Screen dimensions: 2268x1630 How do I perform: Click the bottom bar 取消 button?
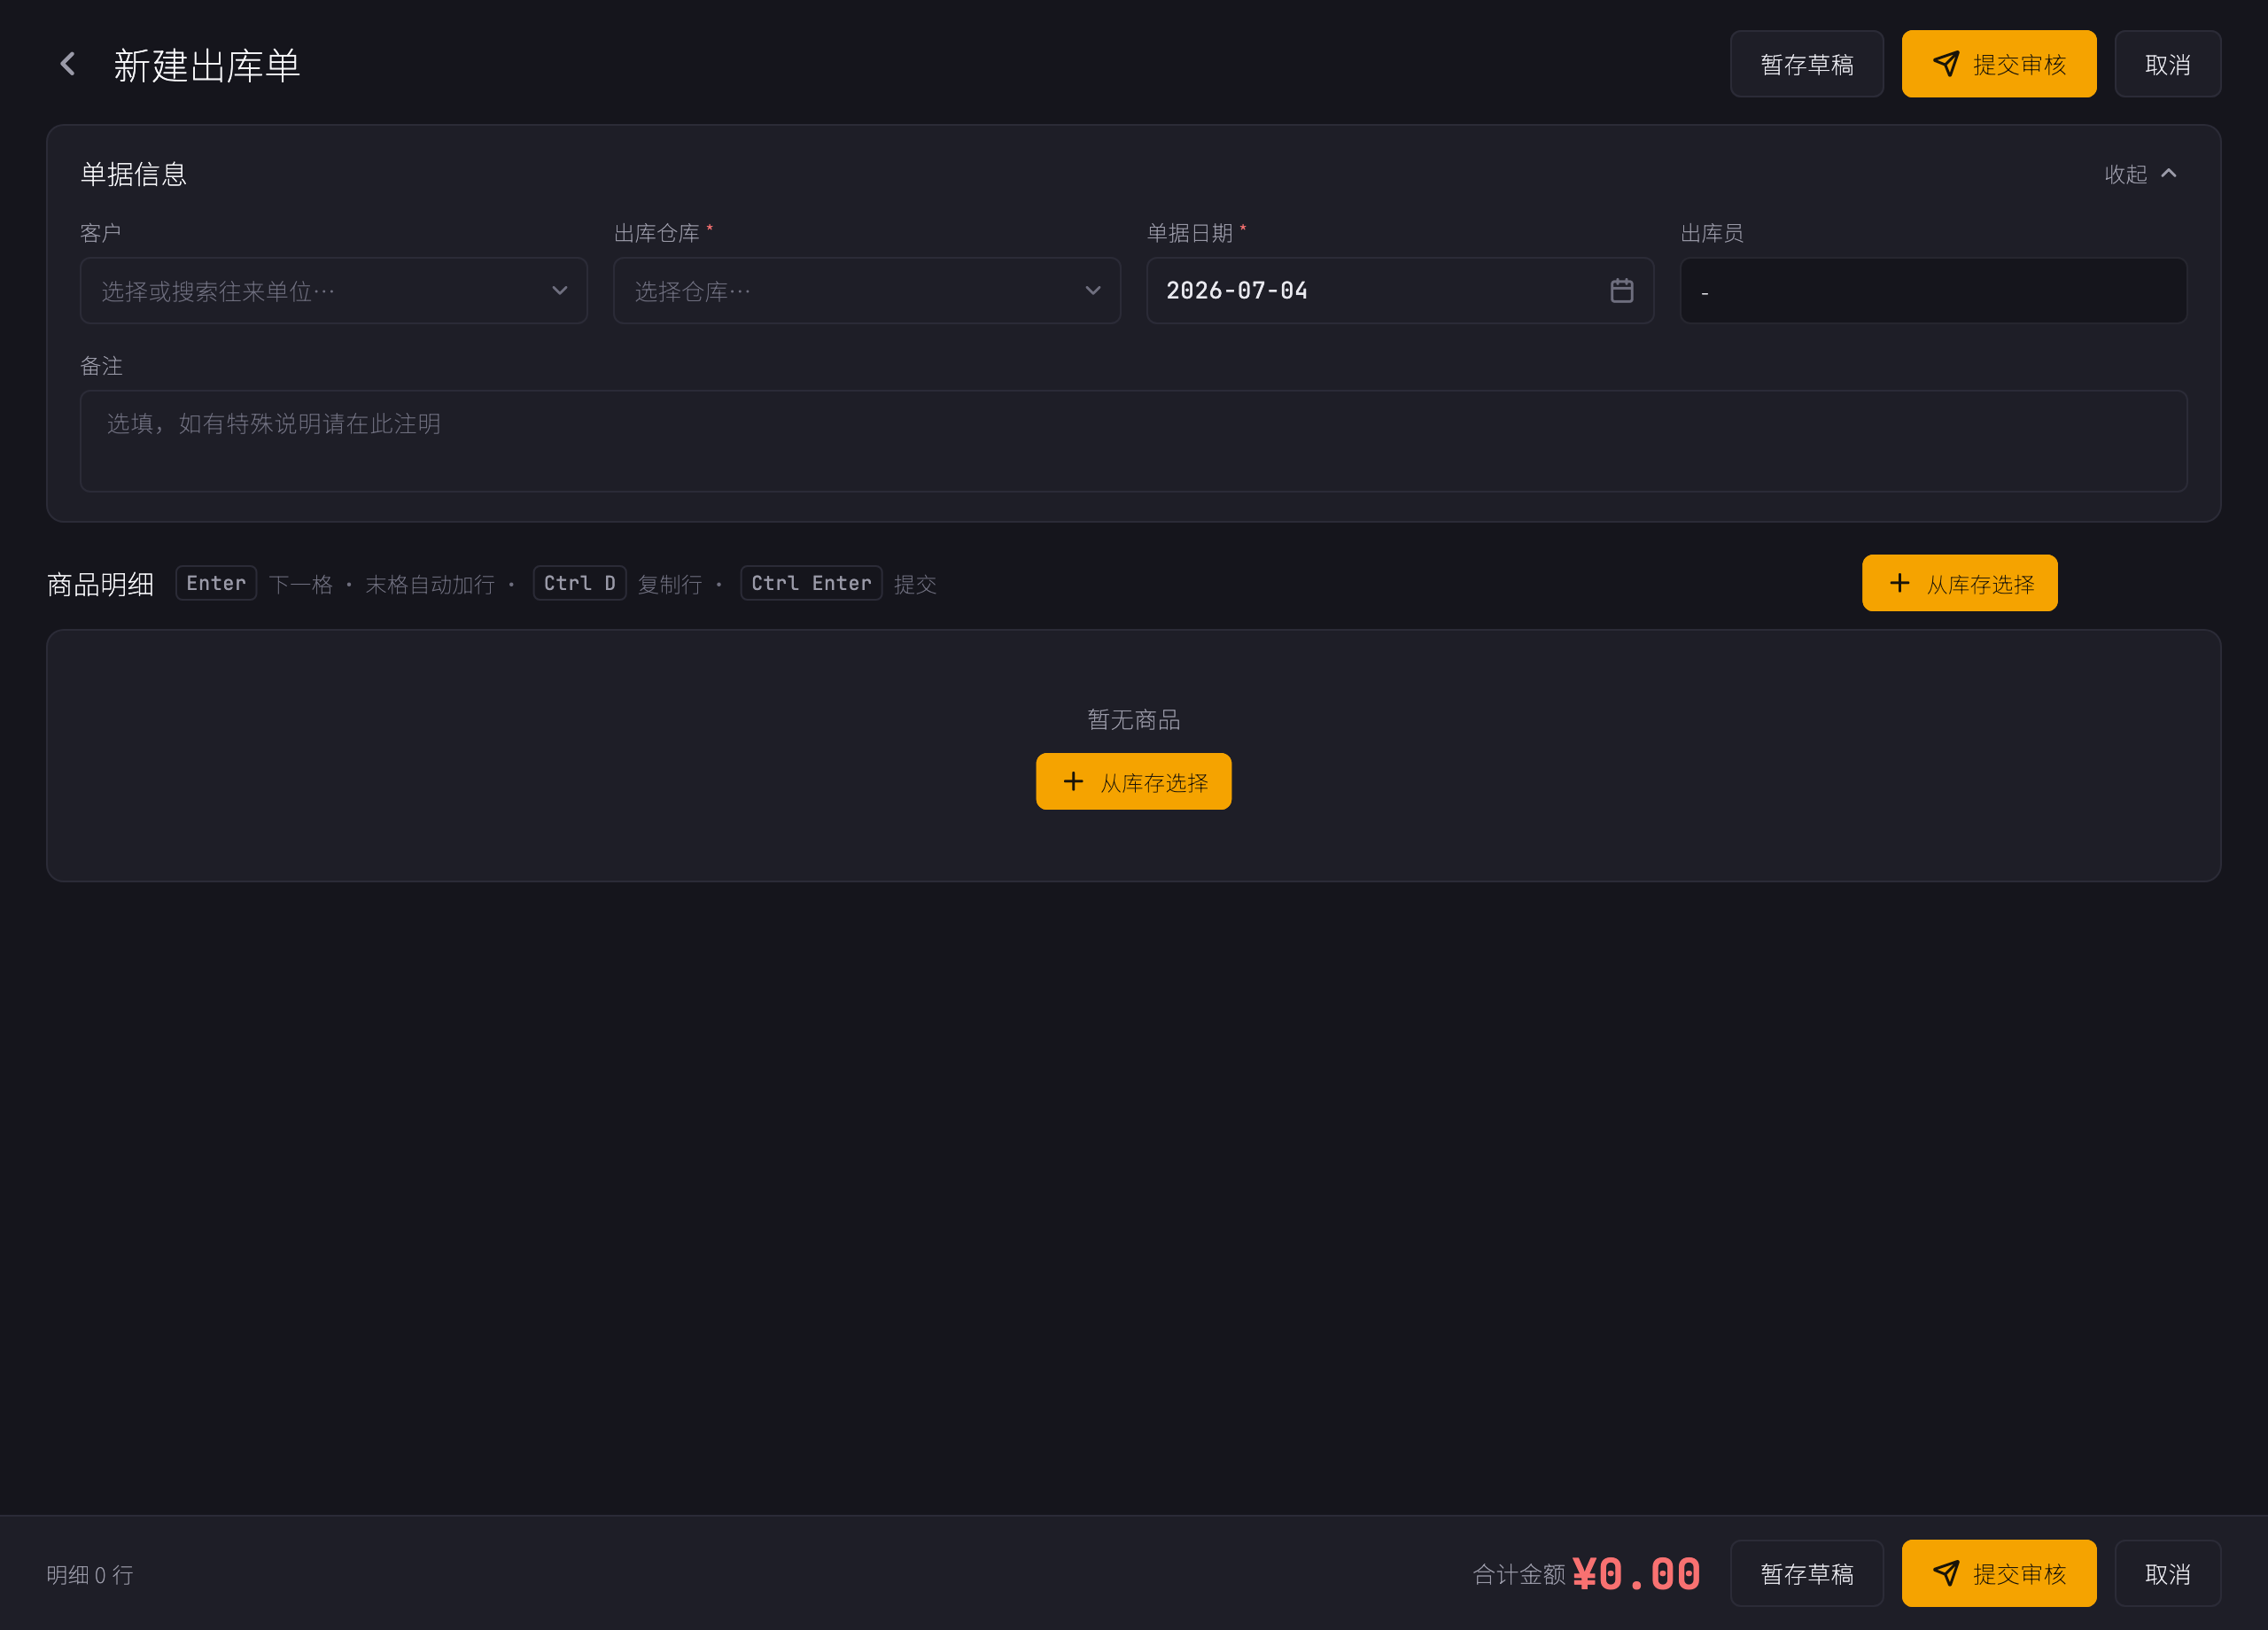pyautogui.click(x=2167, y=1573)
